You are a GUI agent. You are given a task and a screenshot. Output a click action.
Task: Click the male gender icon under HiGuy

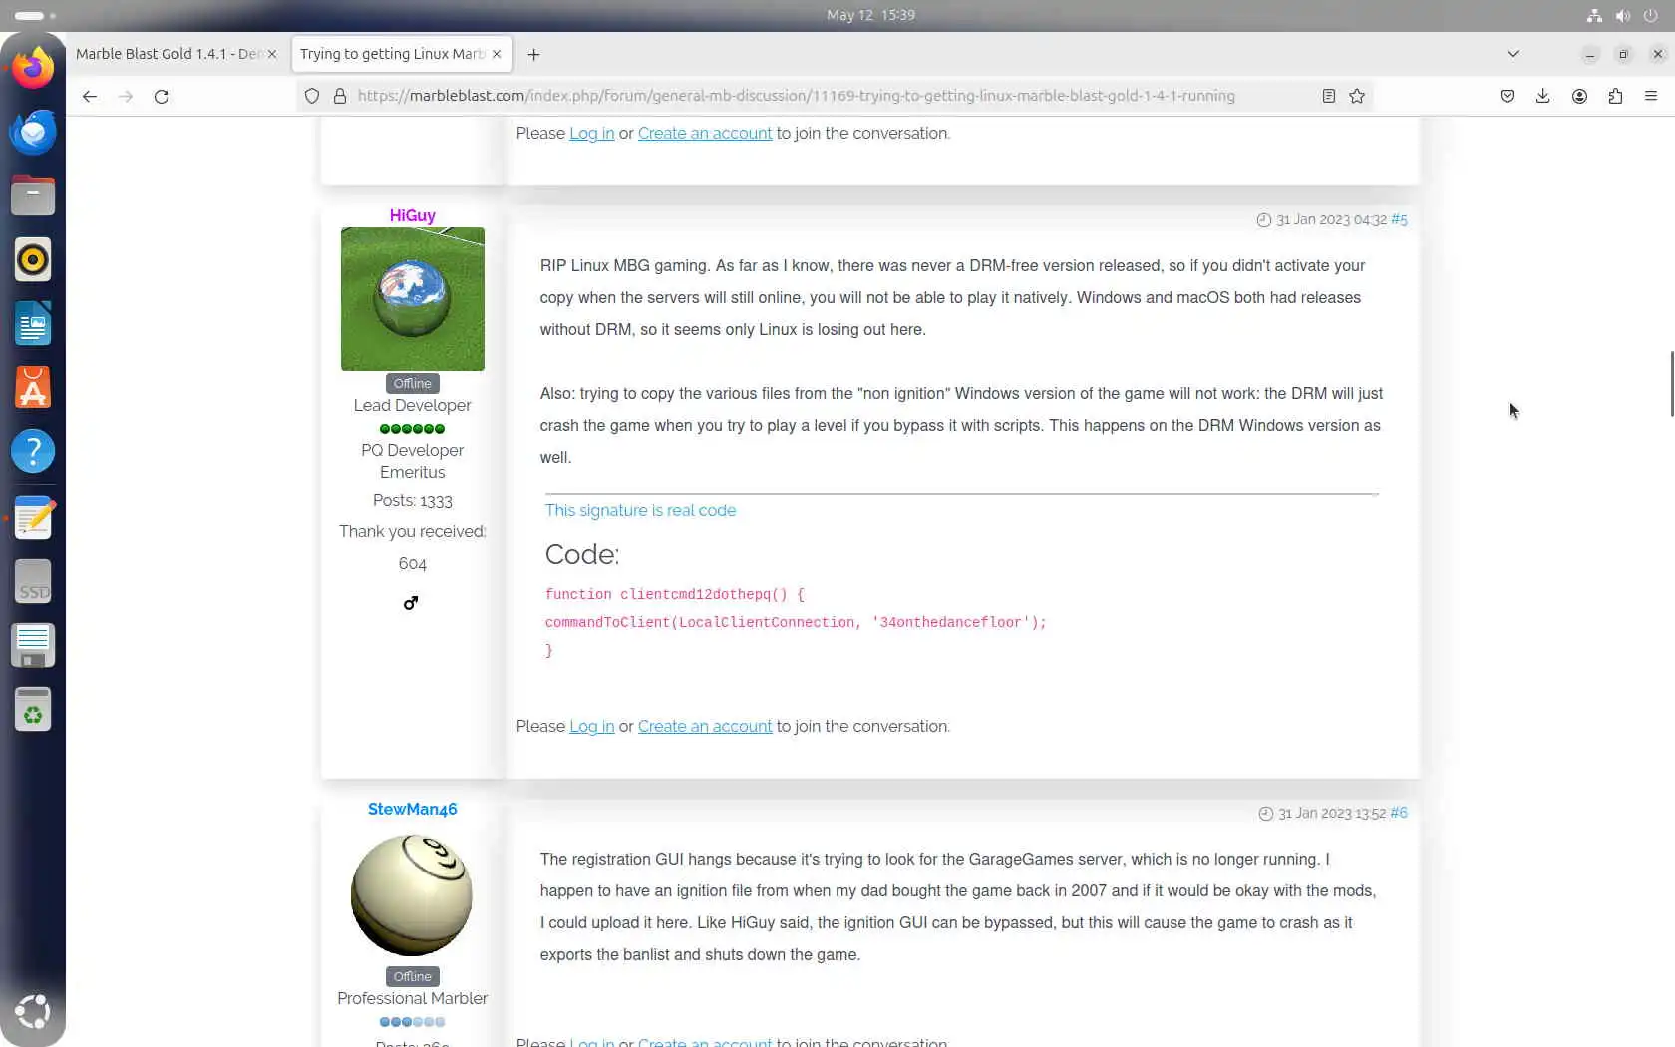(x=411, y=603)
